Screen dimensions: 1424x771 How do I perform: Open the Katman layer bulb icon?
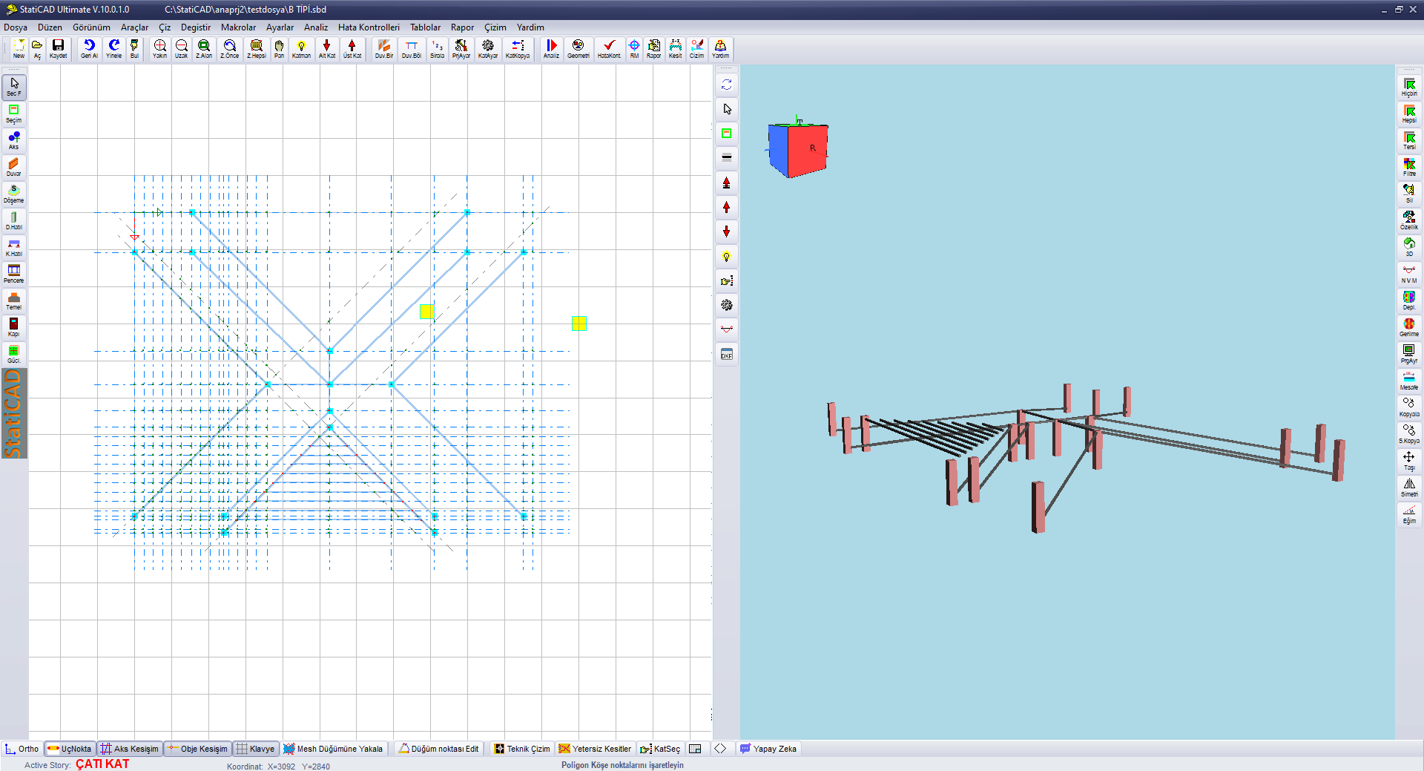301,49
